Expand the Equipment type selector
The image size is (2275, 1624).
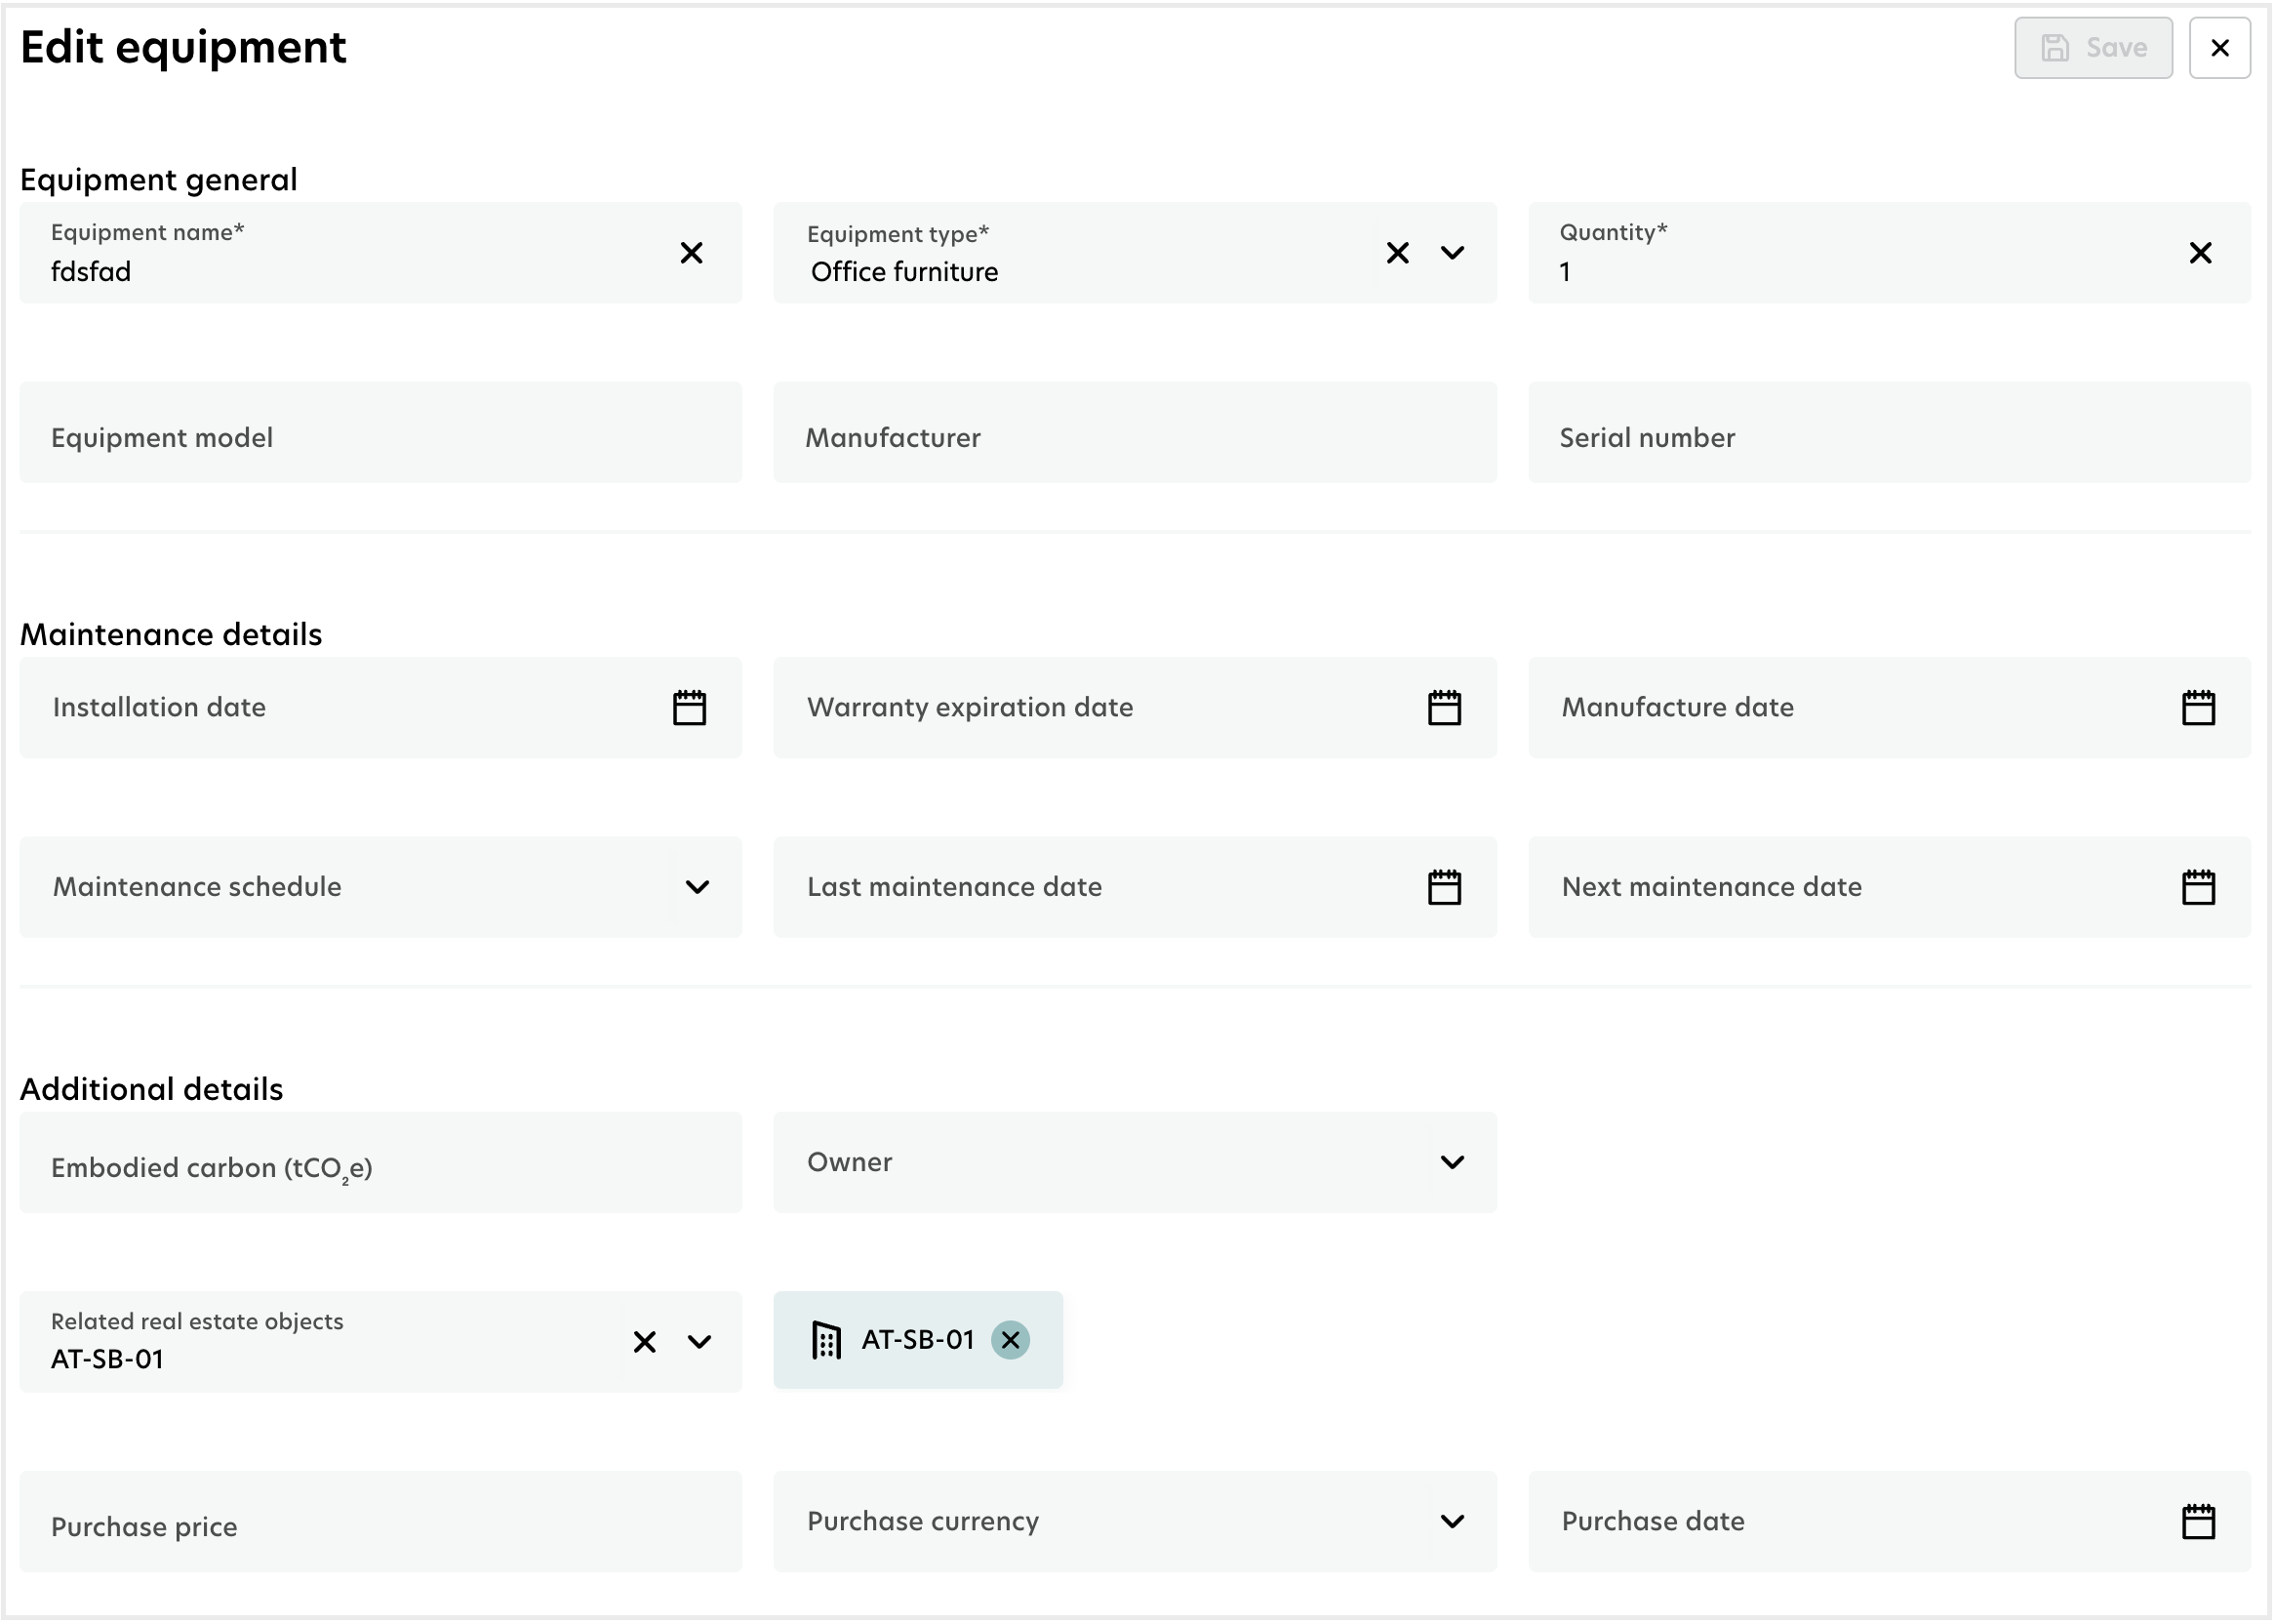tap(1453, 253)
